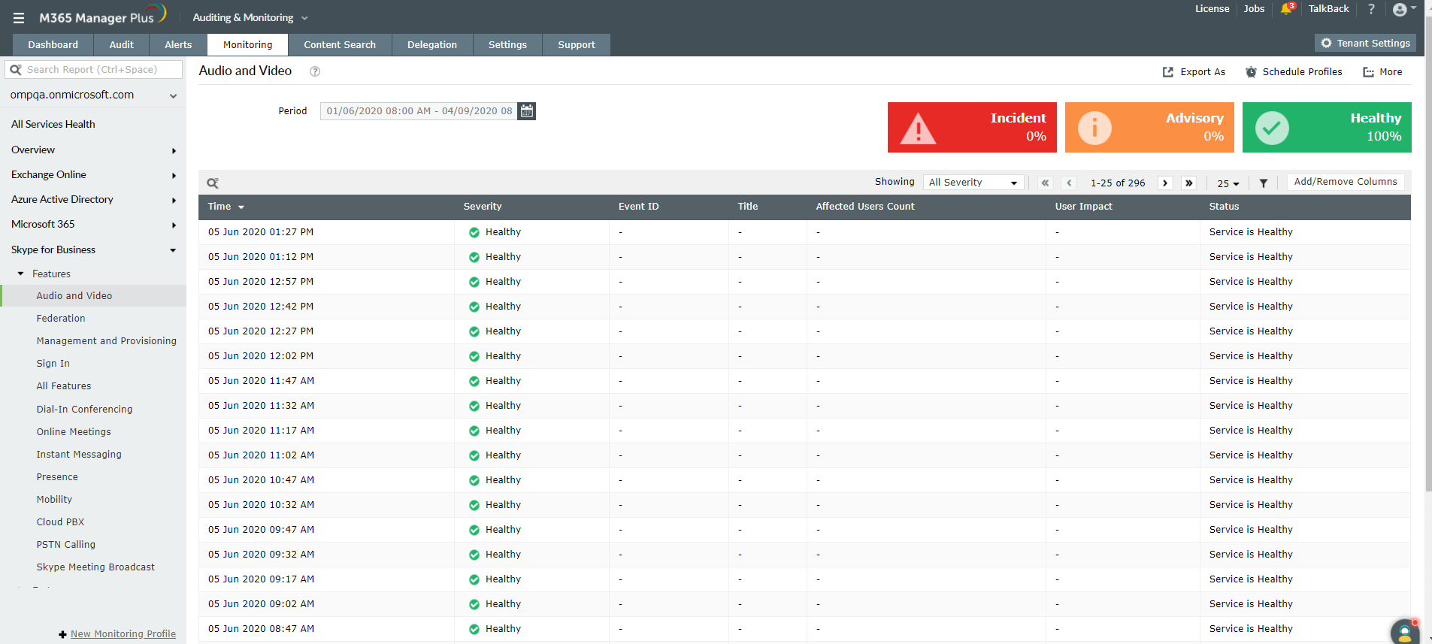Click the Export As icon button
Image resolution: width=1432 pixels, height=644 pixels.
(1194, 72)
